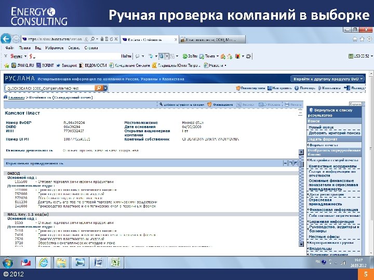This screenshot has height=280, width=374.
Task: Click the Помощь help link
Action: [x=305, y=88]
